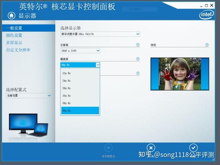The width and height of the screenshot is (220, 165).
Task: Open help icon beside 预览 preview
Action: pos(207,45)
